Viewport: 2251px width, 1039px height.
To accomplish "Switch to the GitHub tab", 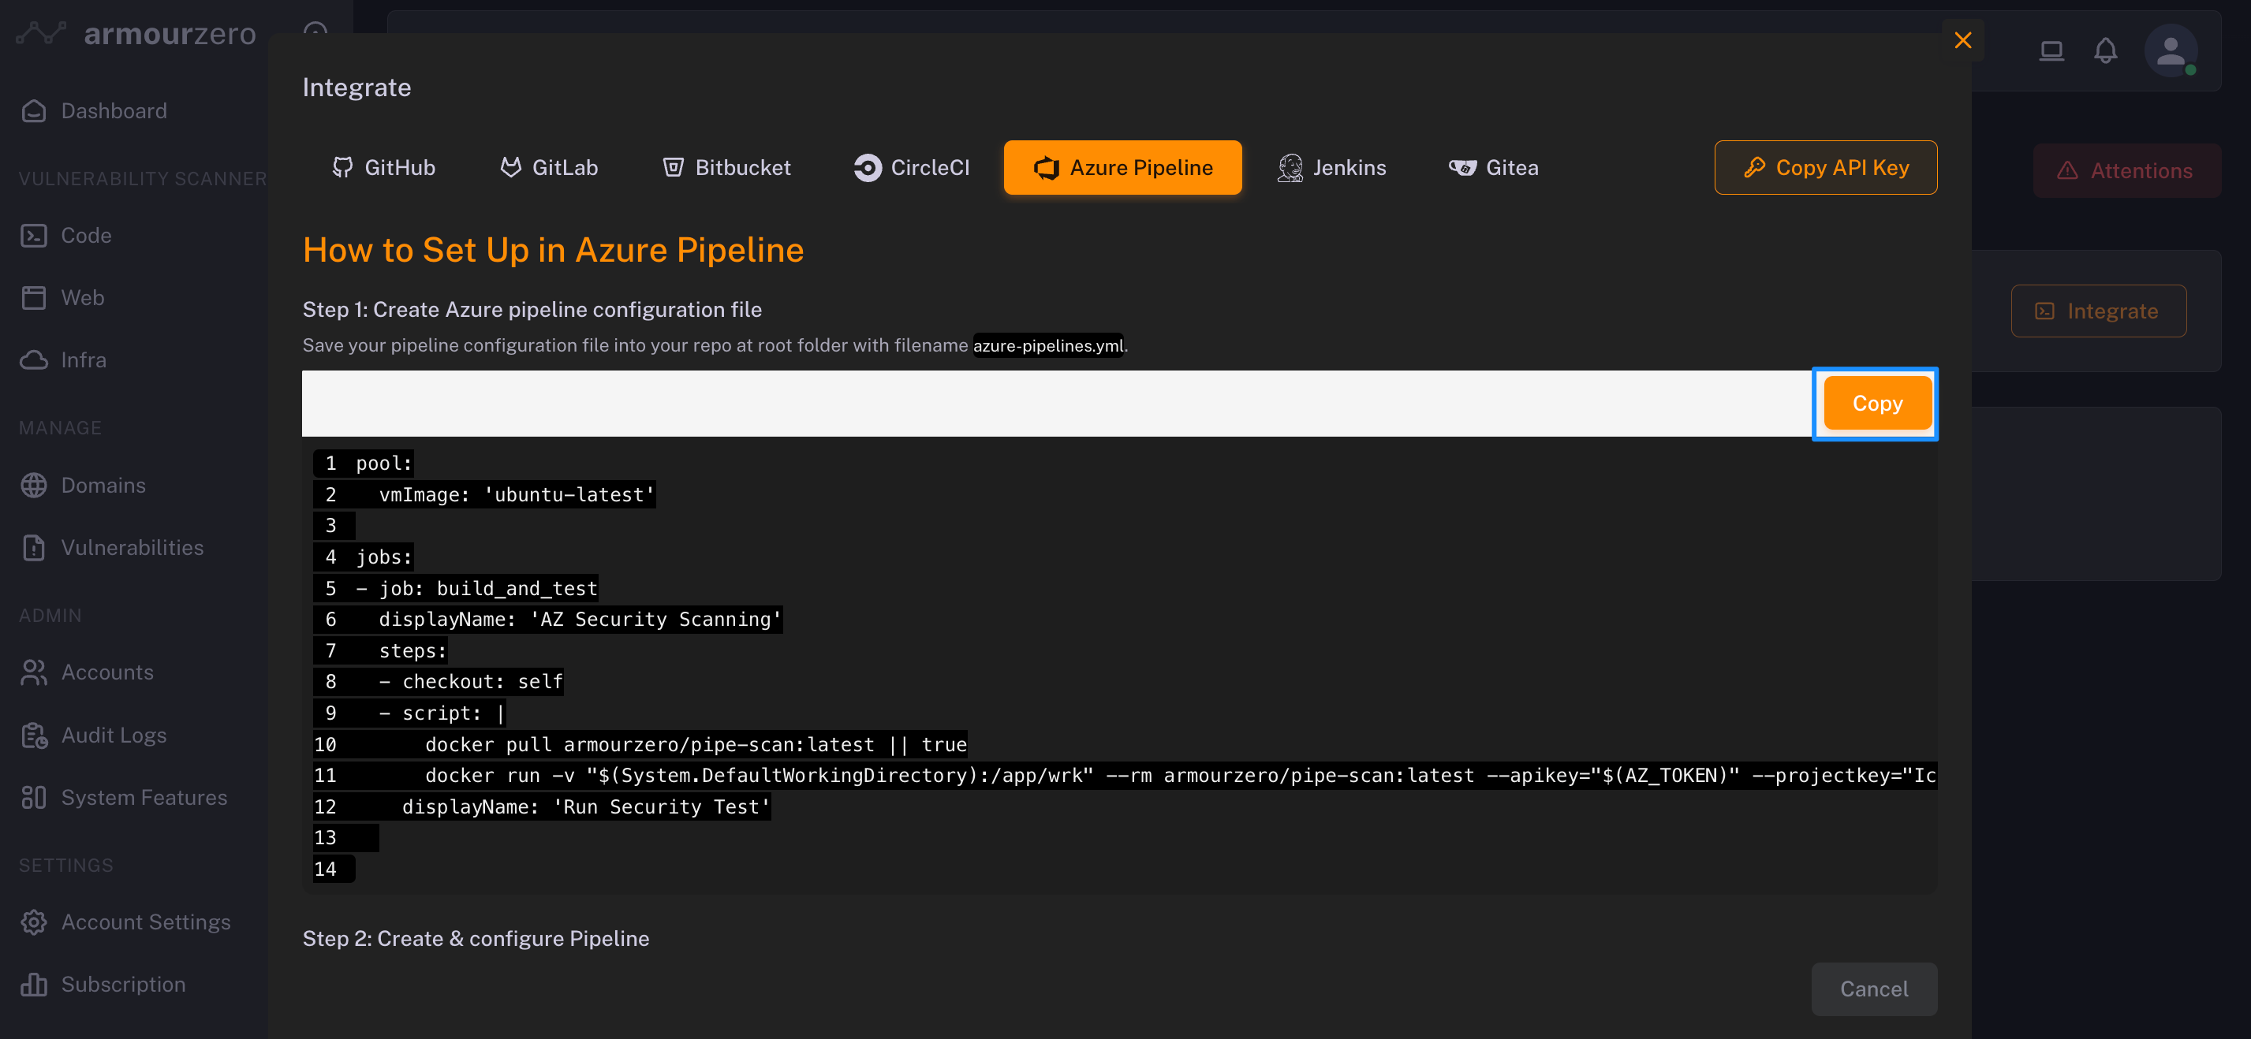I will (383, 168).
